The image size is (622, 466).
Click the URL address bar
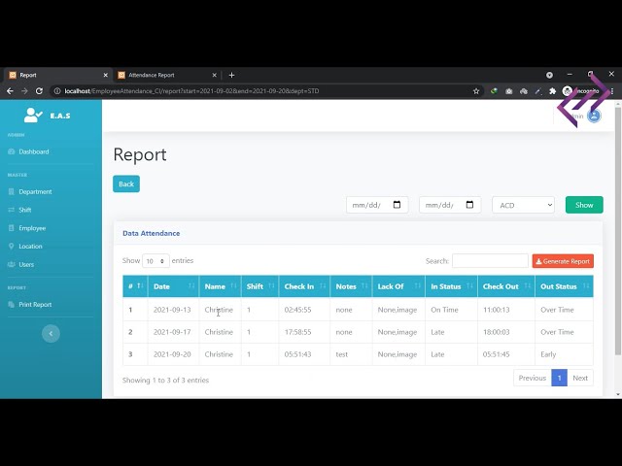[265, 91]
